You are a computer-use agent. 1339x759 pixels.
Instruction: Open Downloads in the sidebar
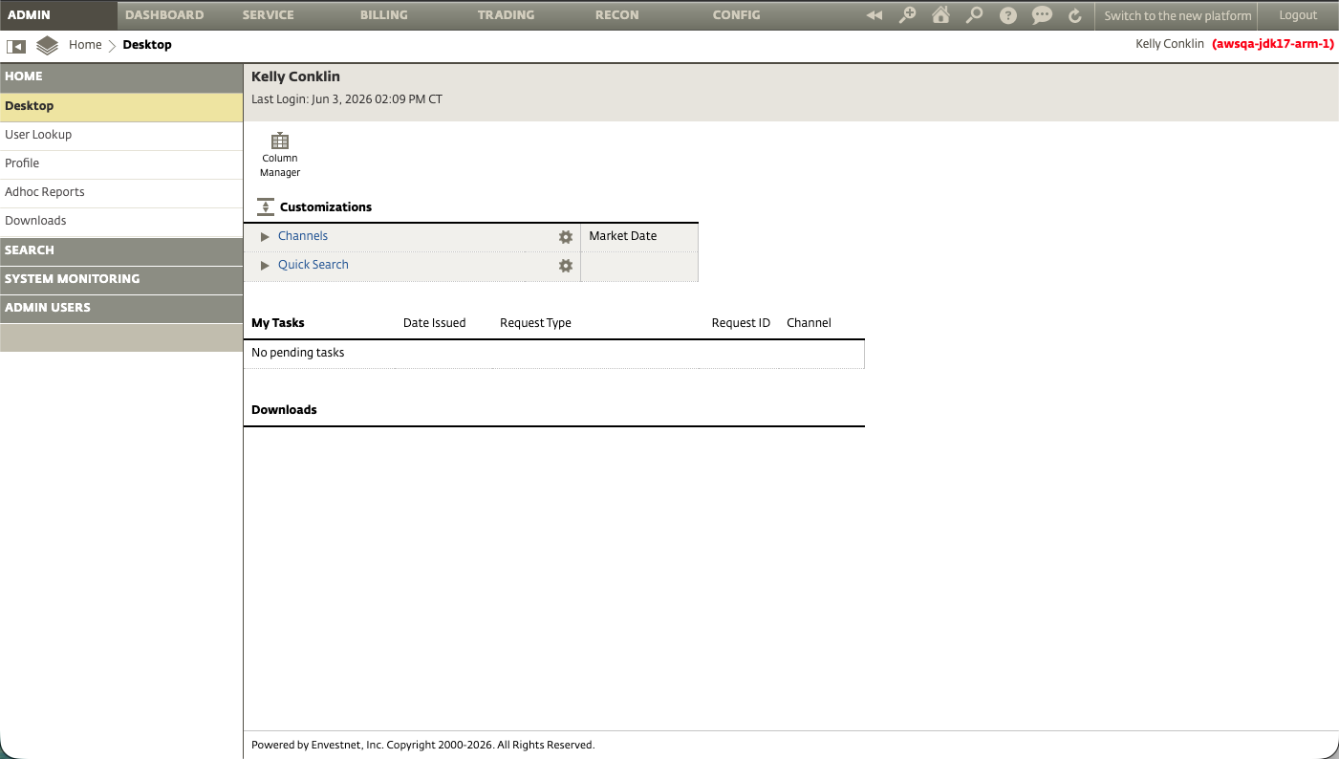coord(121,221)
